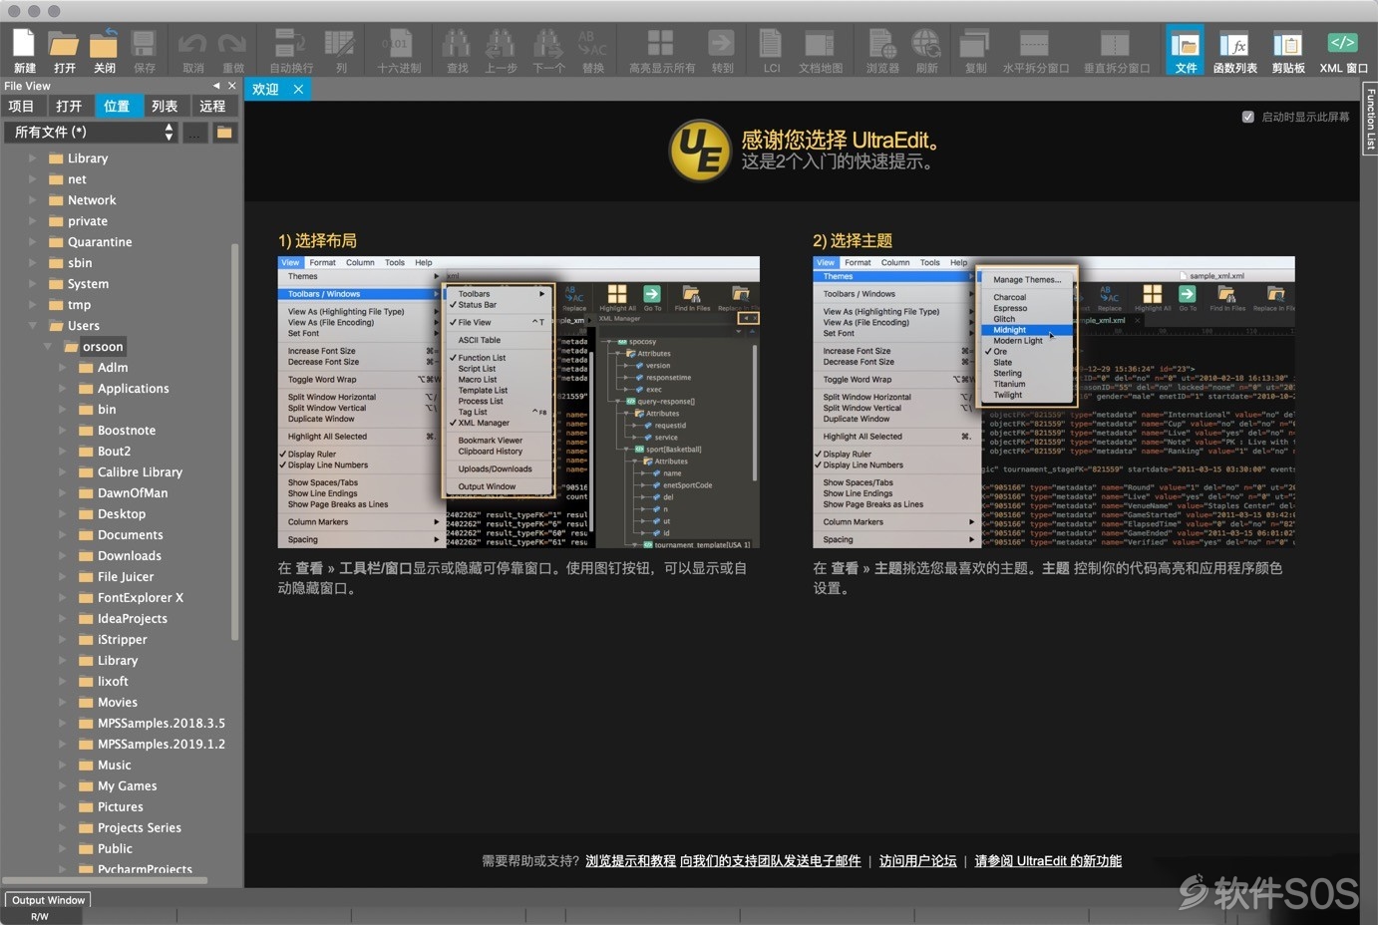The image size is (1378, 925).
Task: Switch to the 项目 tab in File View
Action: point(21,106)
